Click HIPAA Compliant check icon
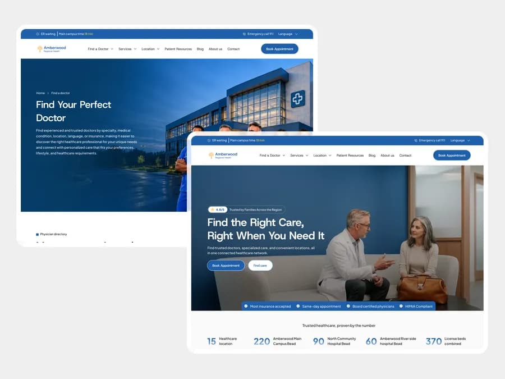Screen dimensions: 505x379 tap(401, 306)
